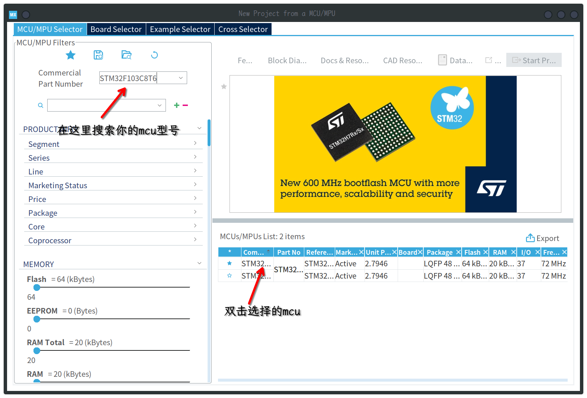Expand the Segment filter
The height and width of the screenshot is (398, 587).
pyautogui.click(x=195, y=143)
